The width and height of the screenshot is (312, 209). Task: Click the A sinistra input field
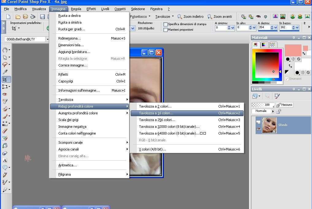click(221, 28)
